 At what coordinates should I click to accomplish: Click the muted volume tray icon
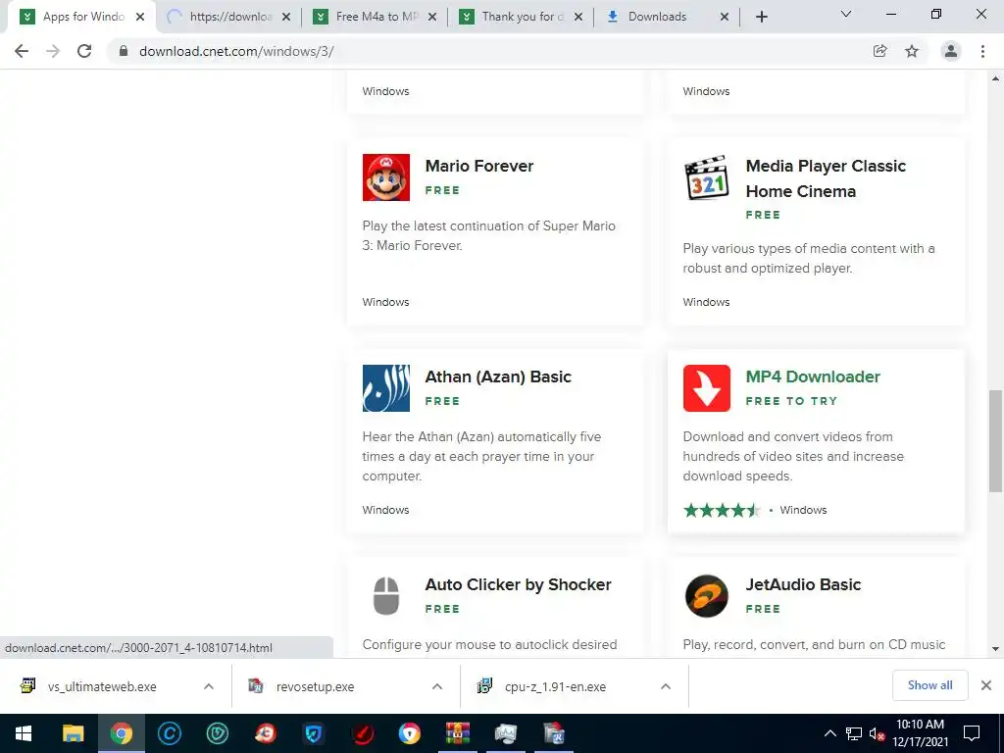[x=877, y=733]
